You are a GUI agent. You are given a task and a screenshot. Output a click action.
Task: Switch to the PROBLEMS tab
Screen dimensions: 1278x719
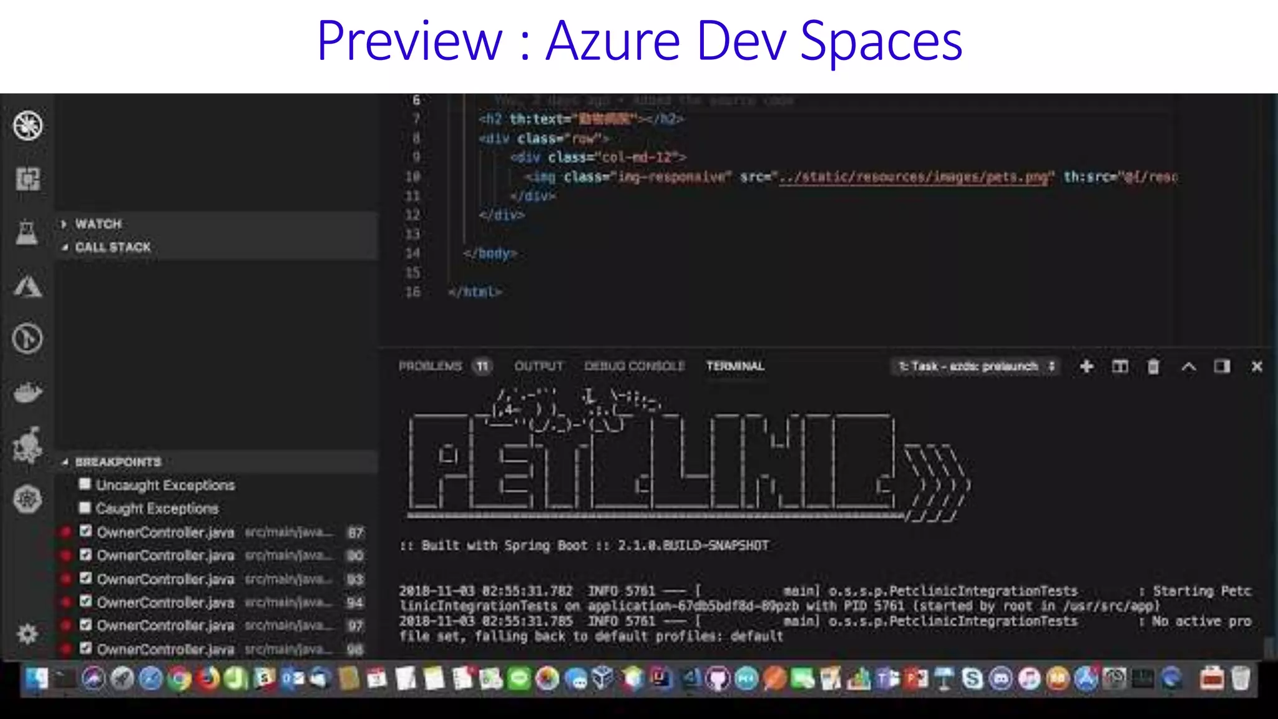coord(430,366)
